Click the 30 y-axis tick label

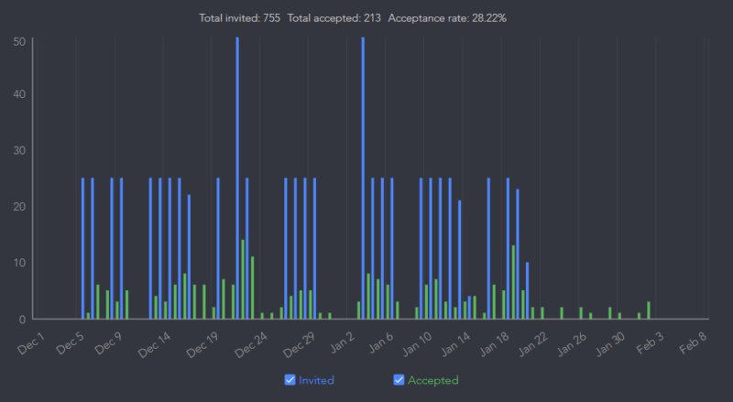[x=19, y=151]
